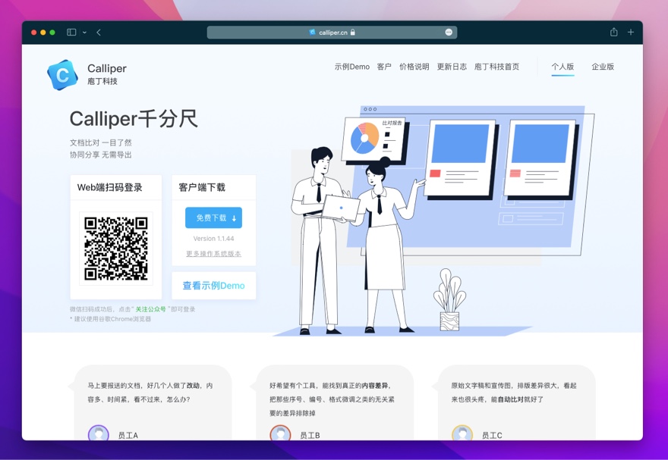Click the calliper.cn address bar
This screenshot has height=460, width=668.
[x=332, y=33]
